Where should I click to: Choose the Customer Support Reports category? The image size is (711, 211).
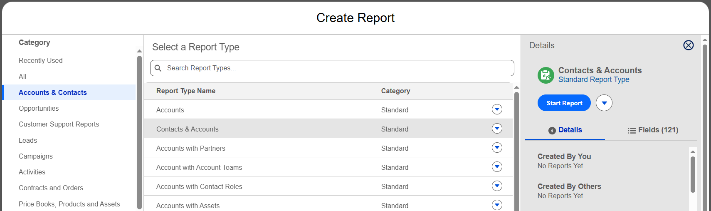tap(59, 124)
